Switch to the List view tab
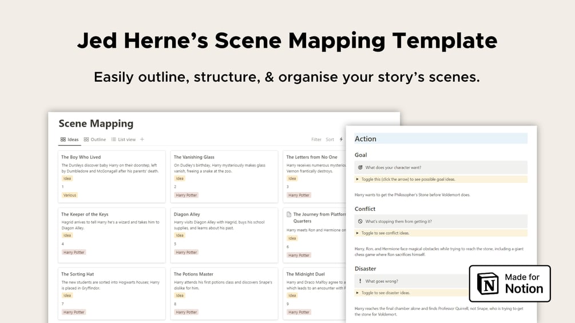Image resolution: width=575 pixels, height=323 pixels. 126,139
